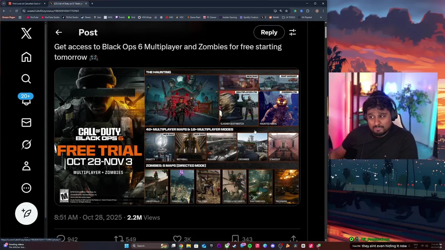Open Insider Gaming bookmark

coord(228,17)
